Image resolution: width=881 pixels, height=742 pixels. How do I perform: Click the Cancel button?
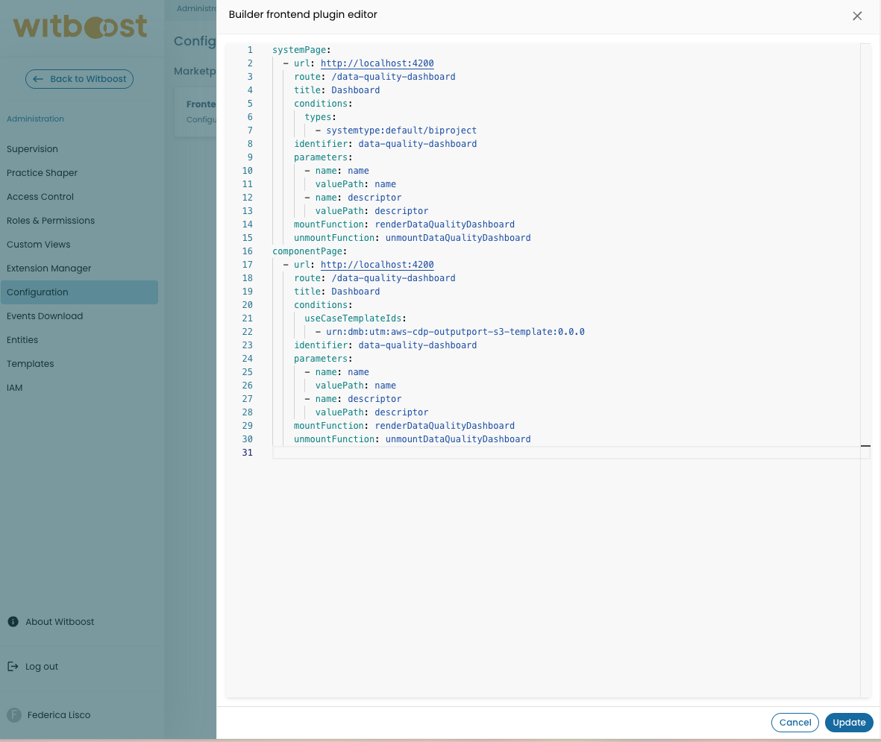[x=794, y=722]
